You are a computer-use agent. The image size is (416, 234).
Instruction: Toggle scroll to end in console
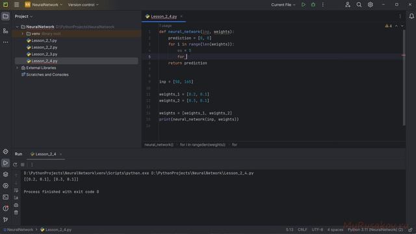tap(16, 198)
